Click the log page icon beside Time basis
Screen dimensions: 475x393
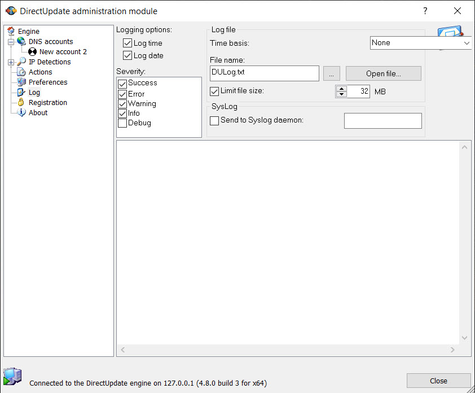[x=450, y=31]
